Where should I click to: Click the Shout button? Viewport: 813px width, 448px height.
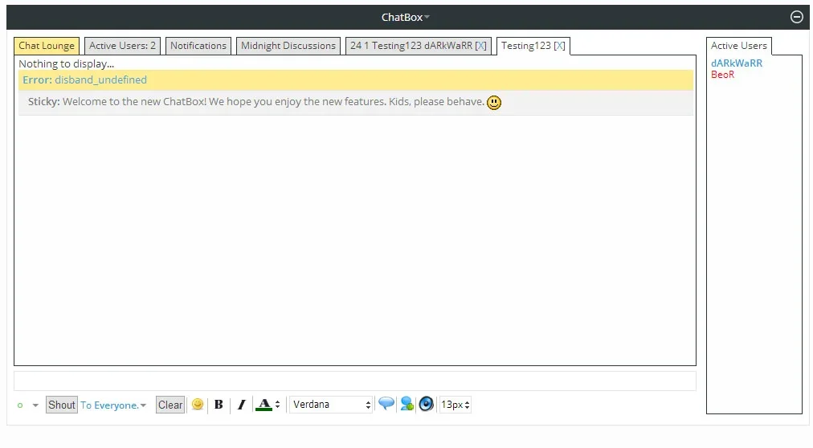pyautogui.click(x=62, y=405)
